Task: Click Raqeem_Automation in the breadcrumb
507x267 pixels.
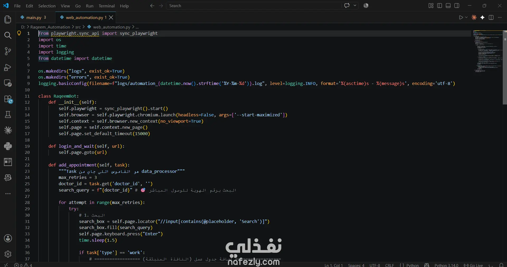Action: [x=50, y=27]
